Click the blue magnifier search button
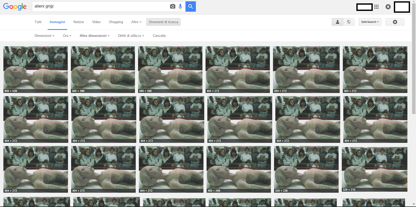416x207 pixels. (190, 6)
